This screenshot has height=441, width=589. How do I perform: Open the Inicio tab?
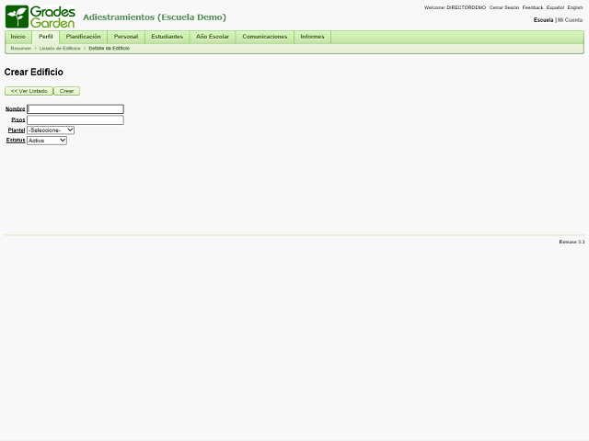tap(18, 37)
